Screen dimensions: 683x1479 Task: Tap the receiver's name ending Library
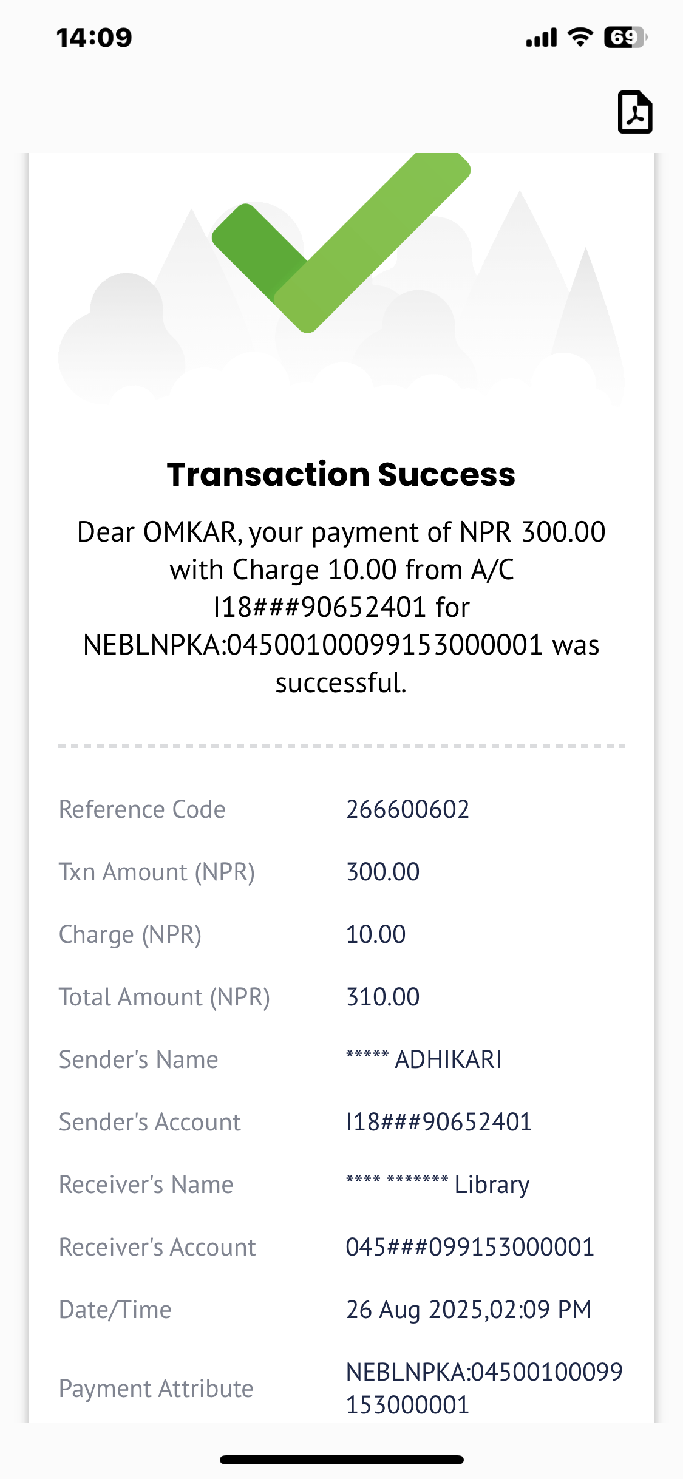437,1185
